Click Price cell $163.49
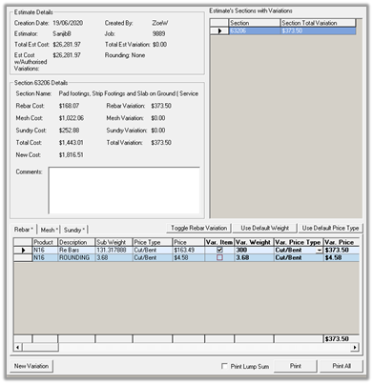373x384 pixels. [188, 250]
